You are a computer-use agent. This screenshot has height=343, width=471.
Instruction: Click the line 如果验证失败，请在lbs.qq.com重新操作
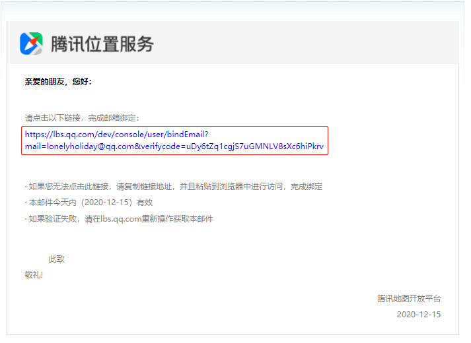click(x=119, y=219)
